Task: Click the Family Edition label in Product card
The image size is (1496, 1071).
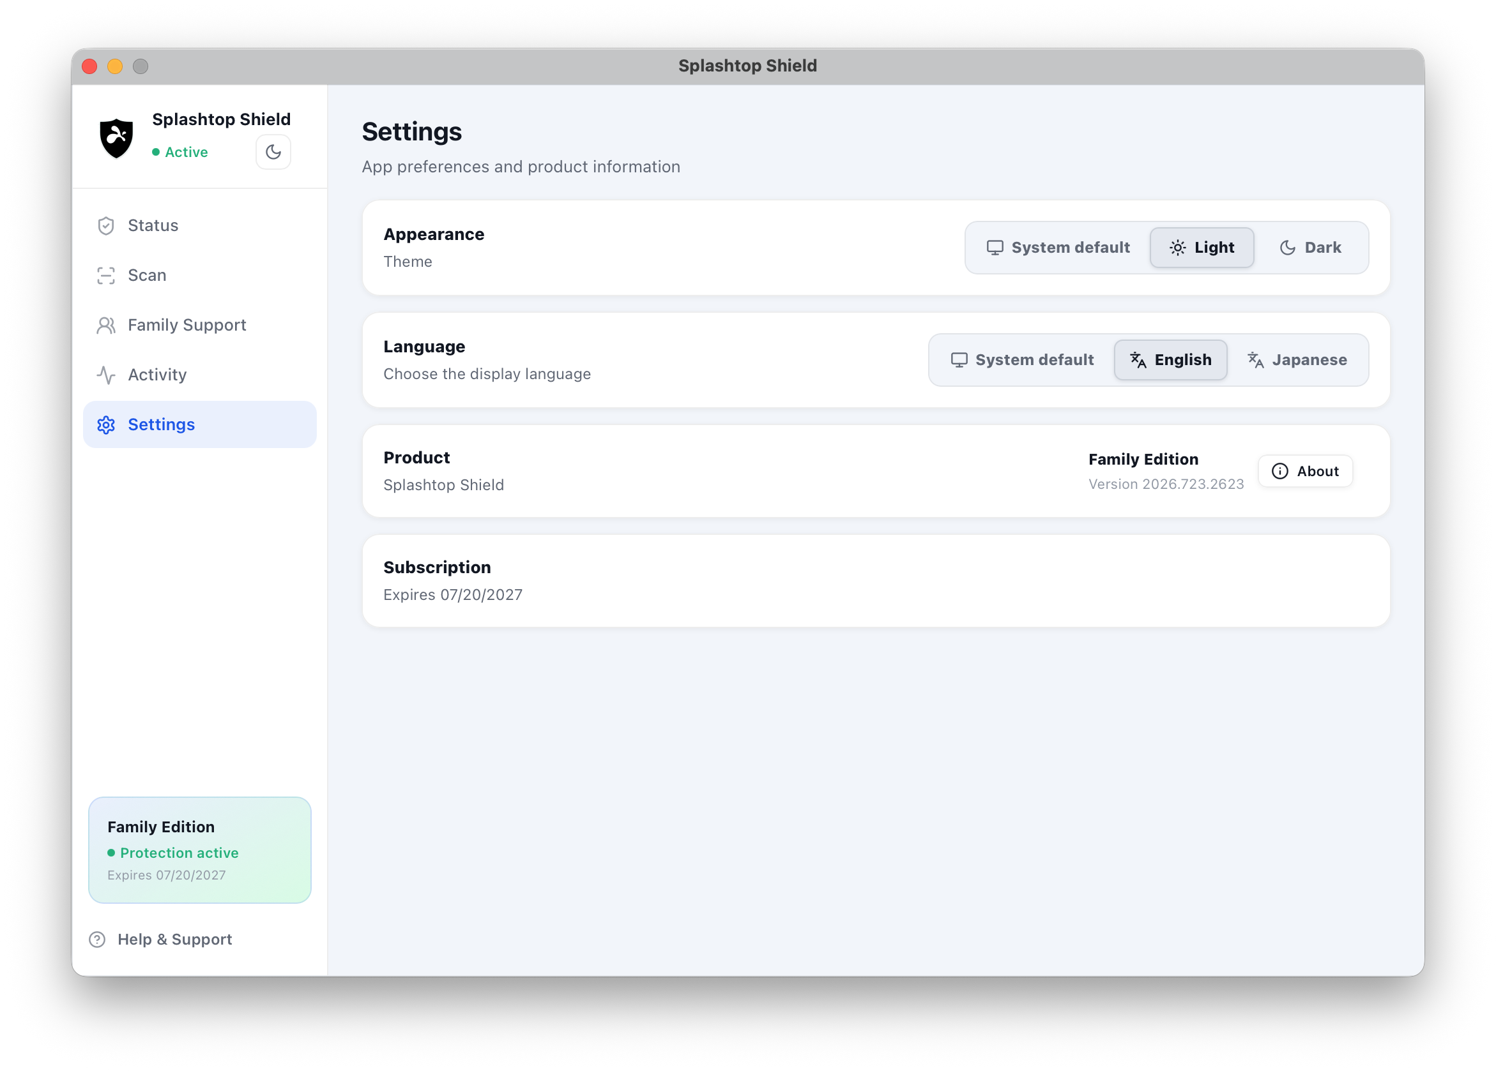Action: point(1143,460)
